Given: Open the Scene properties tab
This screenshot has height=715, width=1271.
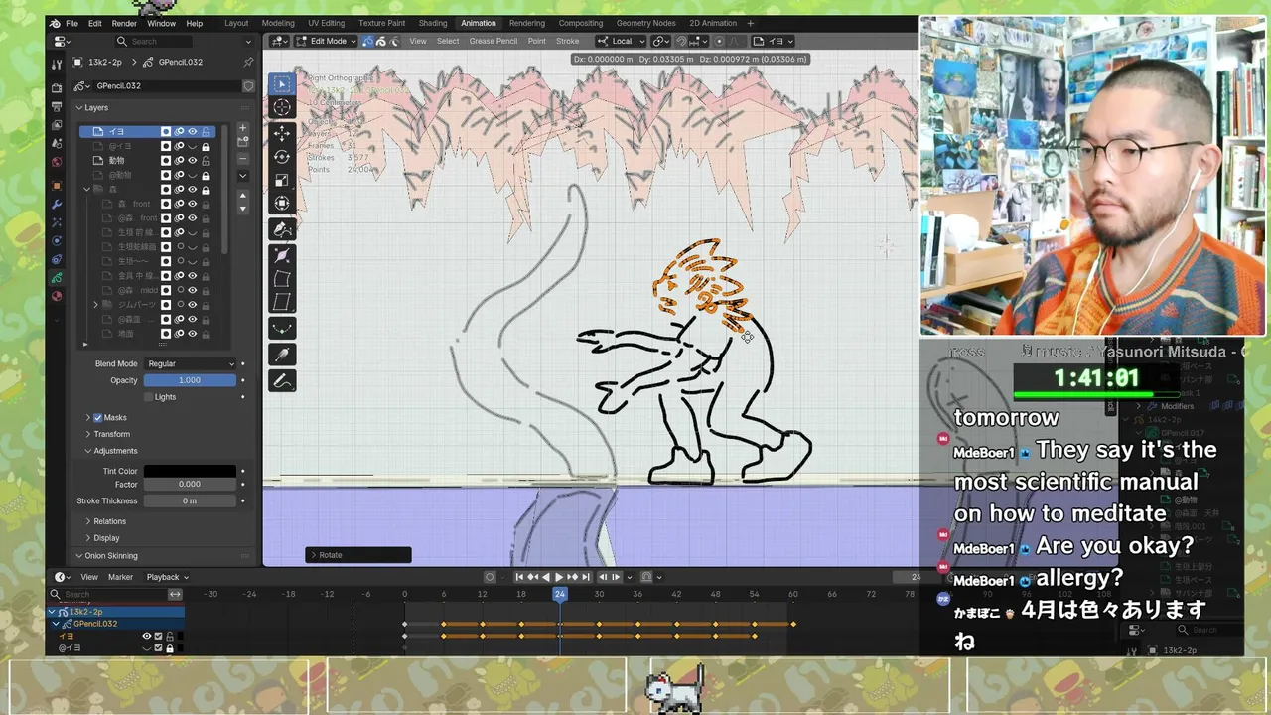Looking at the screenshot, I should coord(57,143).
